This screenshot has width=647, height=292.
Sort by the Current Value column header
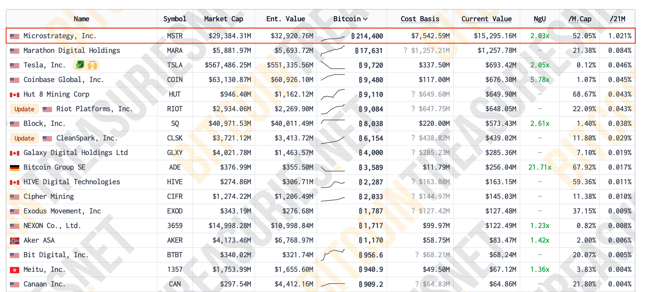click(x=486, y=19)
